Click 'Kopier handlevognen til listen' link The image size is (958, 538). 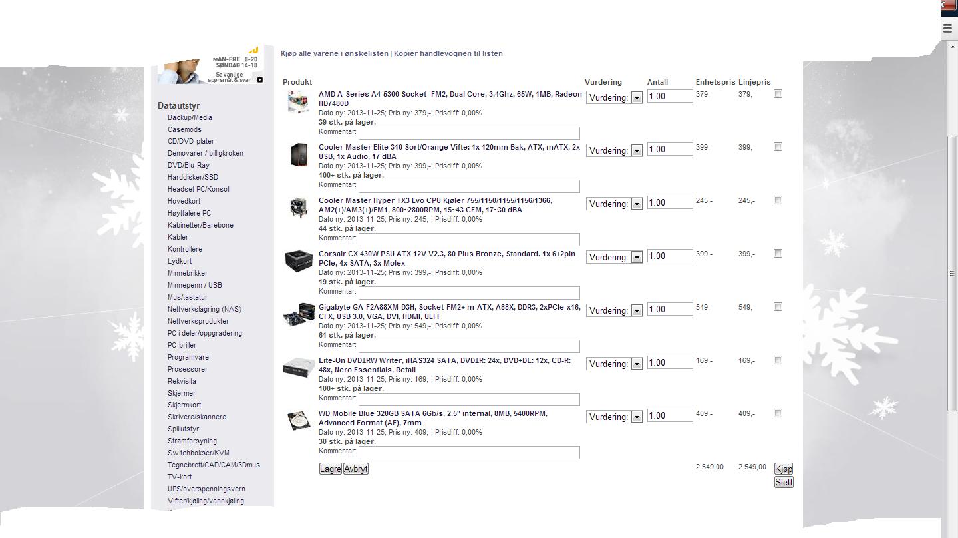click(x=448, y=53)
